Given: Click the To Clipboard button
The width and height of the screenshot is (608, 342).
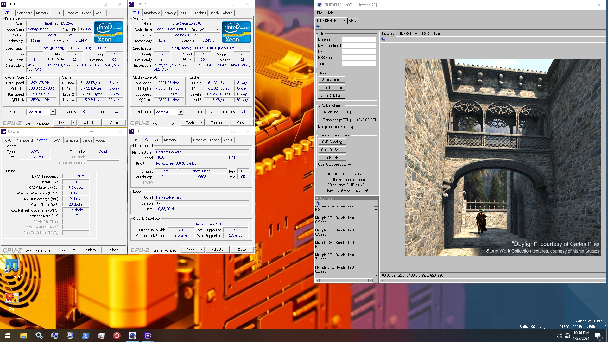Looking at the screenshot, I should pos(332,88).
